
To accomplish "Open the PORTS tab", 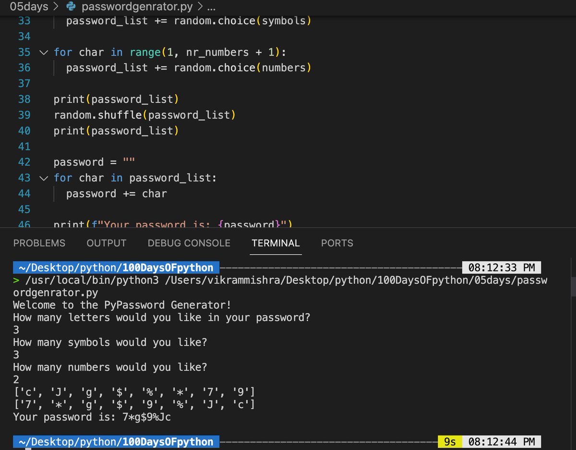I will click(337, 243).
